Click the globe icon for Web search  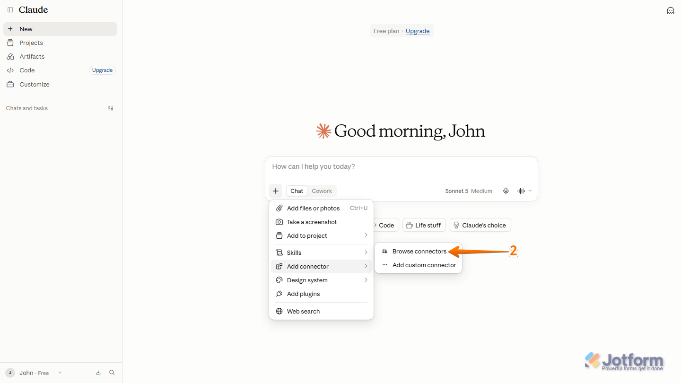(x=279, y=311)
